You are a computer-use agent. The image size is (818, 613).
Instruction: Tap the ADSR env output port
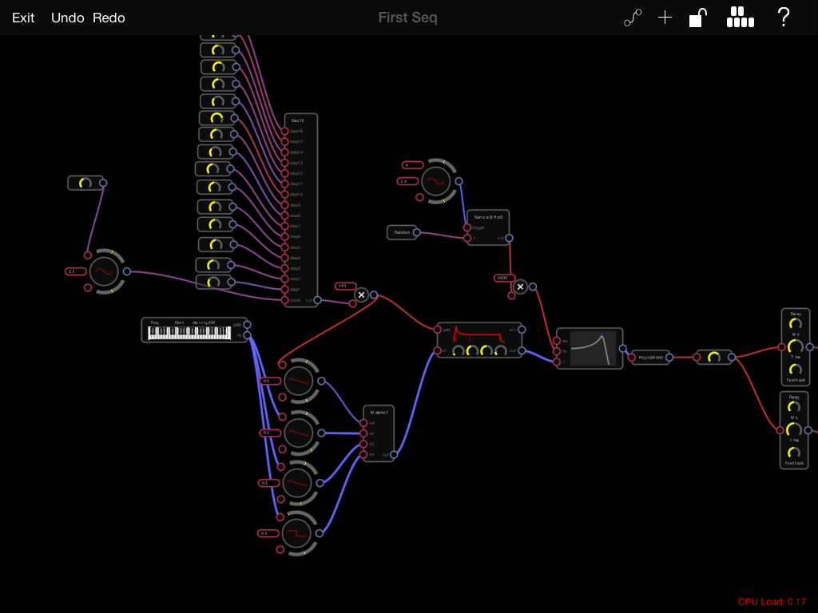(522, 330)
